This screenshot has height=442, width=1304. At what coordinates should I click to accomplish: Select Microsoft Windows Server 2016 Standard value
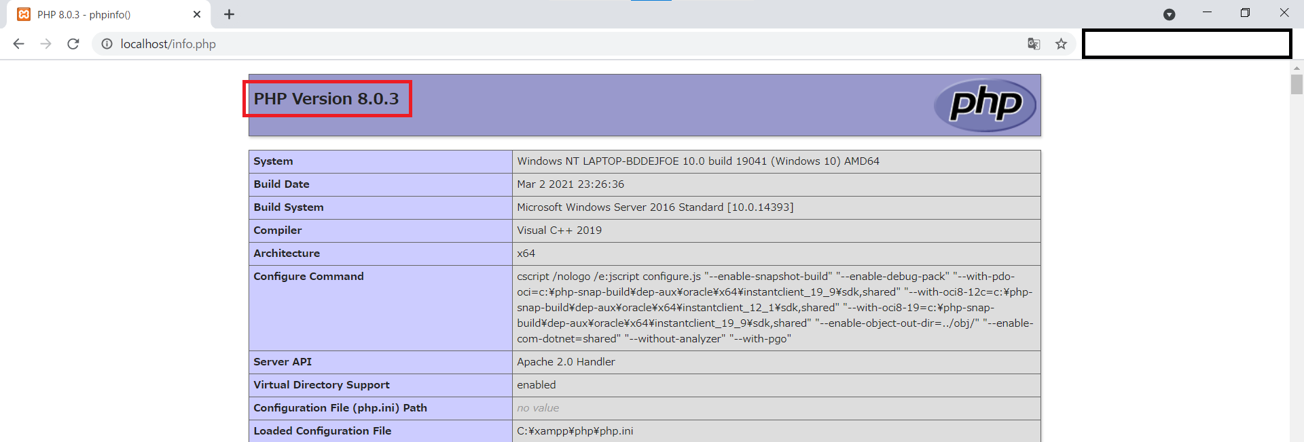click(x=655, y=207)
